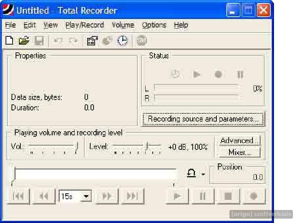This screenshot has width=297, height=223.
Task: Open a file with the folder icon
Action: coord(24,41)
